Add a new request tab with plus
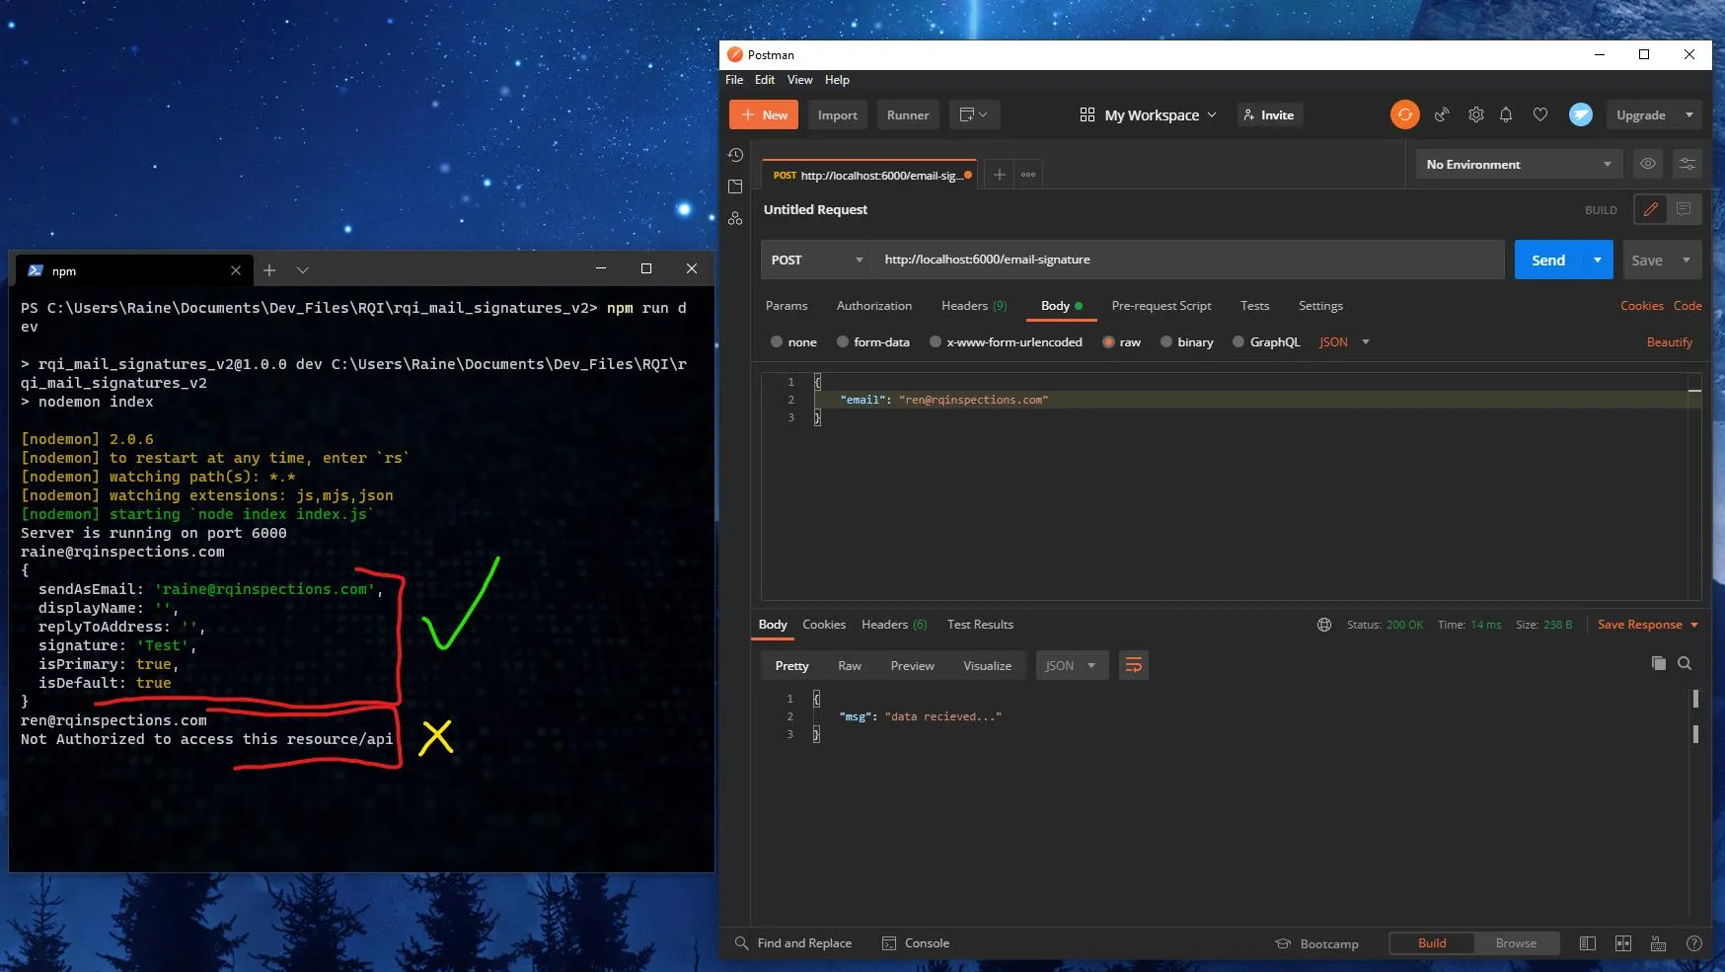Viewport: 1725px width, 972px height. click(1000, 175)
